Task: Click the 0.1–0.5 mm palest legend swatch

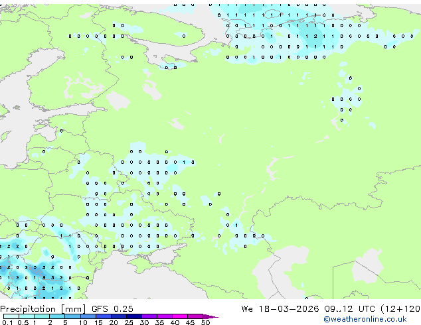Action: tap(11, 316)
